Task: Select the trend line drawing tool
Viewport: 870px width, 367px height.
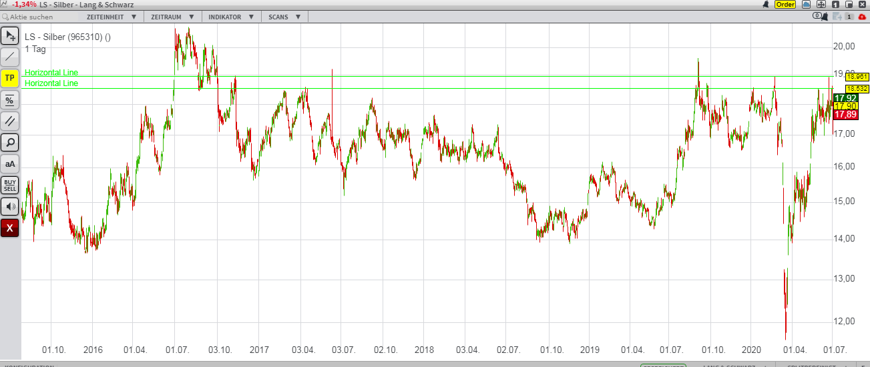Action: coord(9,57)
